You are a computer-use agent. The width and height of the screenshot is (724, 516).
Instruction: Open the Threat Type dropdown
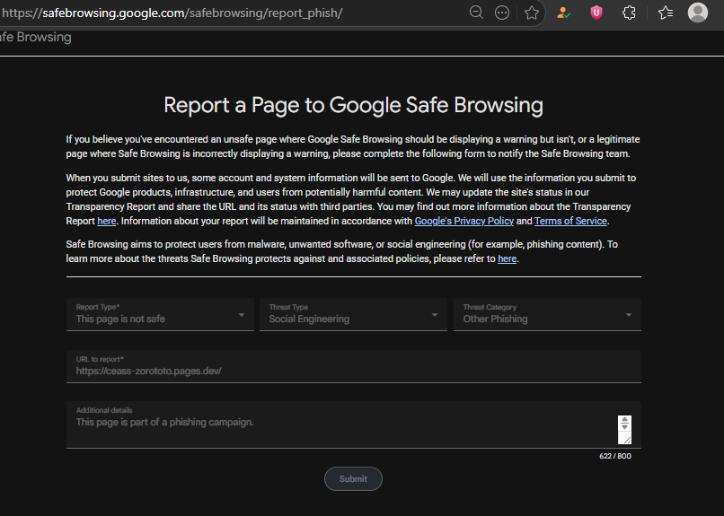[353, 314]
